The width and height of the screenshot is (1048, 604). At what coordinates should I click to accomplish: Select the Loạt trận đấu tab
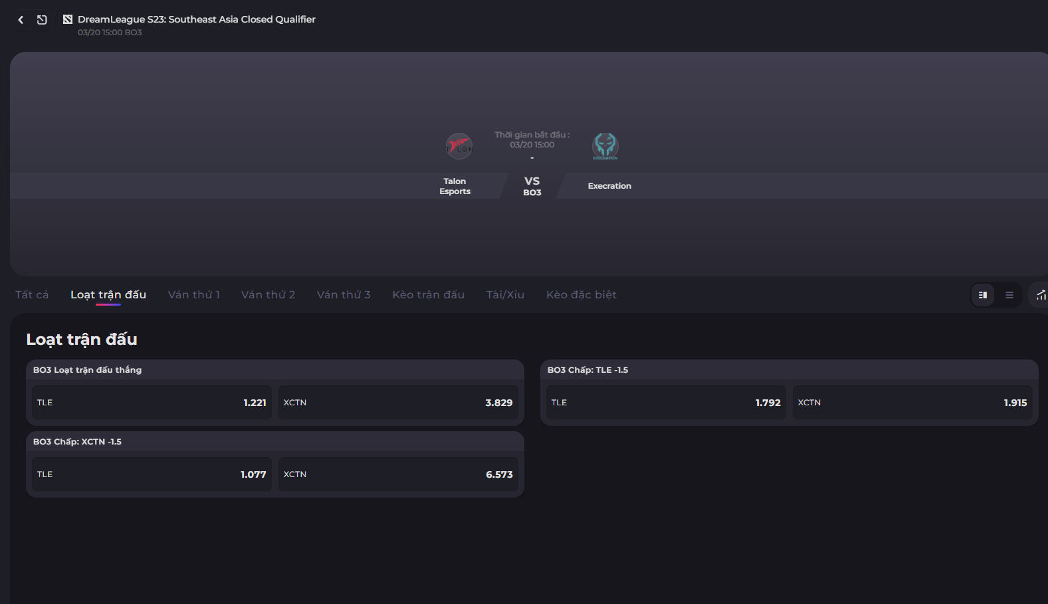pos(108,294)
